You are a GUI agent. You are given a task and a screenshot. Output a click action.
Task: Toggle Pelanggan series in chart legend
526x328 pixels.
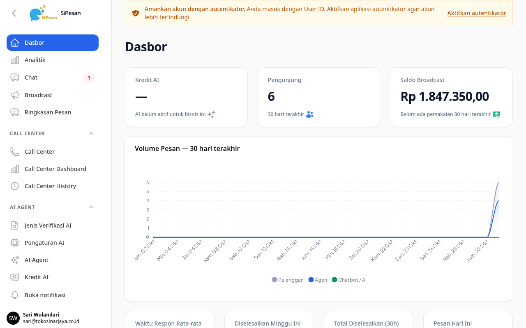click(288, 280)
